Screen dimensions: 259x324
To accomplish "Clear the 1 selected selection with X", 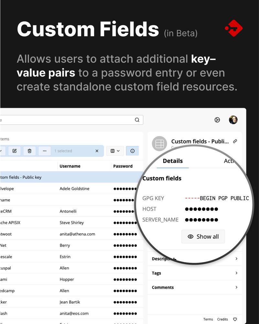I will 97,151.
